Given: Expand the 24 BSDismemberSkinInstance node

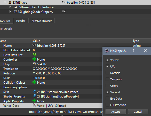Looking at the screenshot, I should [10, 7].
